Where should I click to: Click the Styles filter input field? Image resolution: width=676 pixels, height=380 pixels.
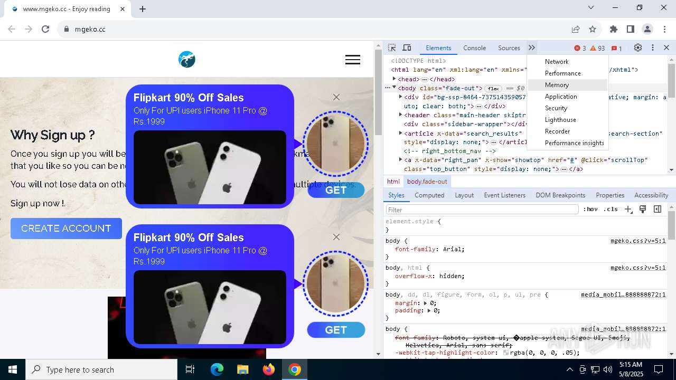pyautogui.click(x=482, y=210)
